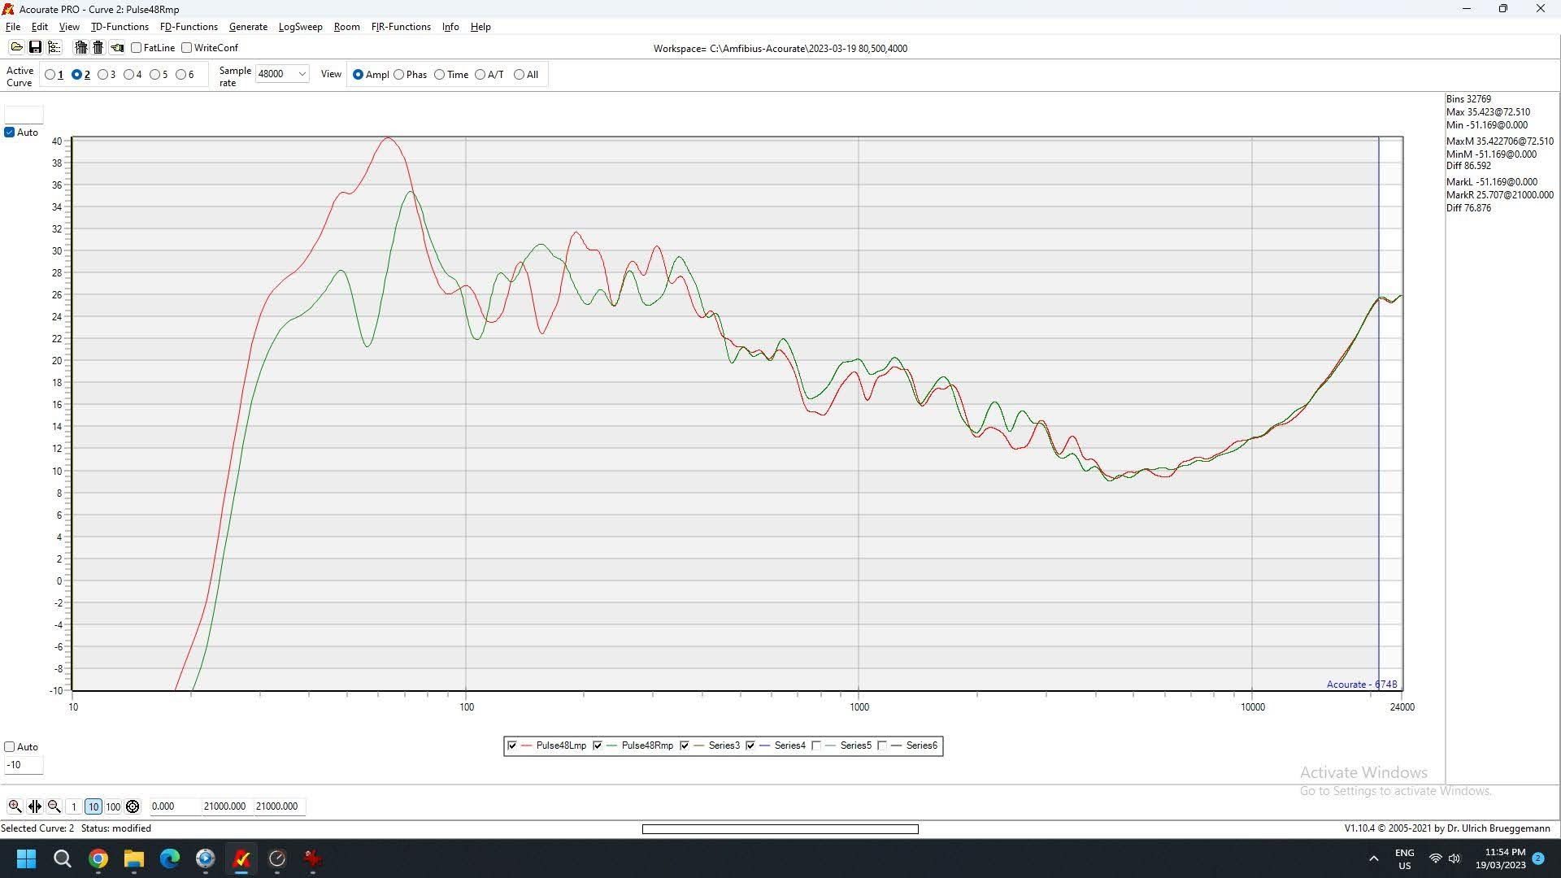Uncheck the Pulse48Lmp legend checkbox
The height and width of the screenshot is (878, 1561).
[512, 745]
